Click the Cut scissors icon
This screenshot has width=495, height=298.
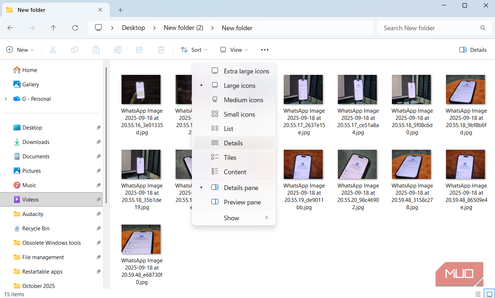53,50
